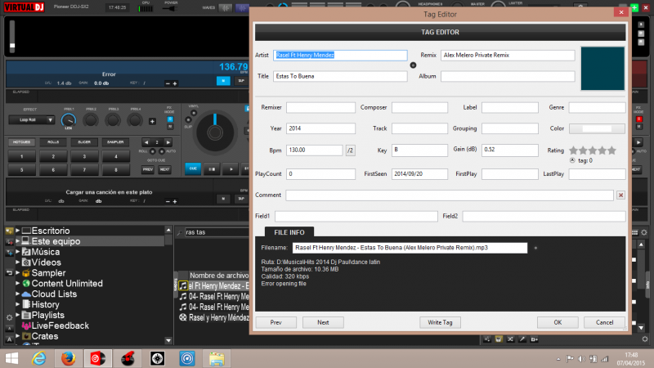Click the Windows Start button
This screenshot has width=654, height=368.
(11, 358)
